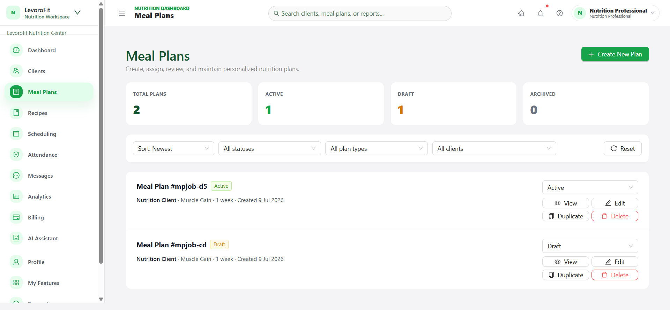Click the Attendance shield icon
The height and width of the screenshot is (310, 670).
16,155
